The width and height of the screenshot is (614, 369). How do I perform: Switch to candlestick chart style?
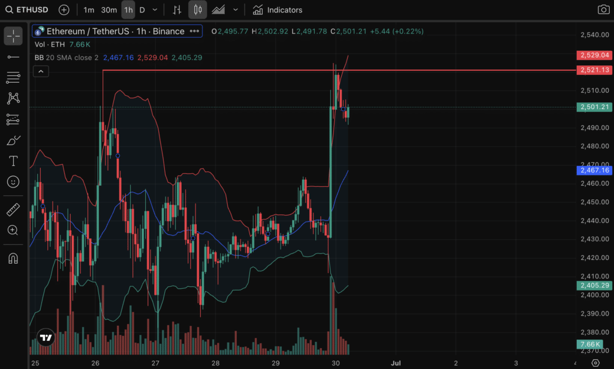pos(198,10)
